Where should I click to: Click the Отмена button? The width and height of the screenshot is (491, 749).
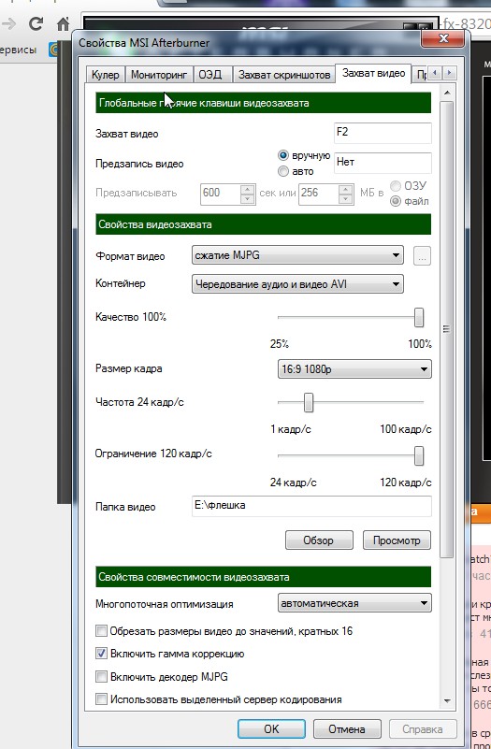pyautogui.click(x=347, y=729)
